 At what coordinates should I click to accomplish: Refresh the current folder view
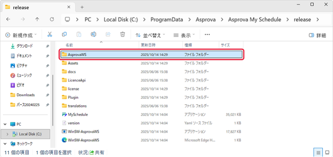tap(52, 20)
